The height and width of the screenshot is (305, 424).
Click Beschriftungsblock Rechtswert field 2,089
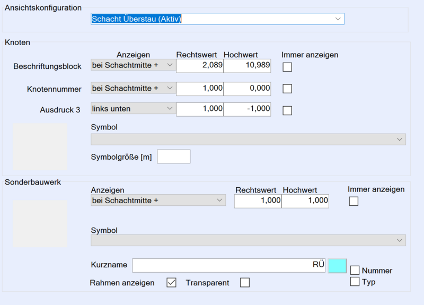click(200, 65)
